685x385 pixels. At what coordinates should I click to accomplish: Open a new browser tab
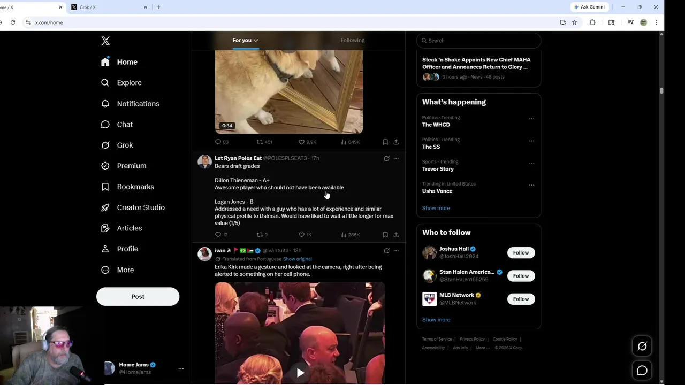point(158,7)
